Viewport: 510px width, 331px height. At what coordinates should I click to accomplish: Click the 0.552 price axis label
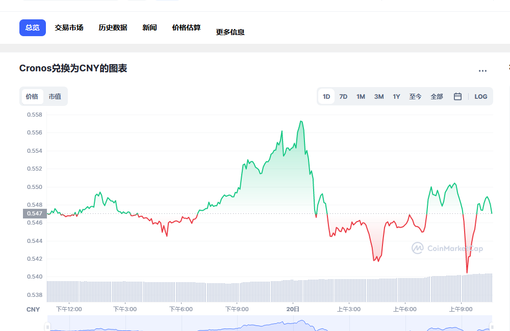(x=35, y=169)
